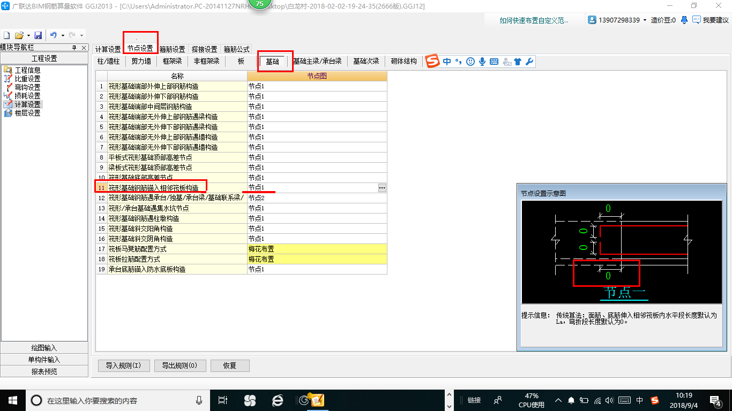Viewport: 732px width, 411px height.
Task: Switch to the 搭接设置 tab
Action: 205,49
